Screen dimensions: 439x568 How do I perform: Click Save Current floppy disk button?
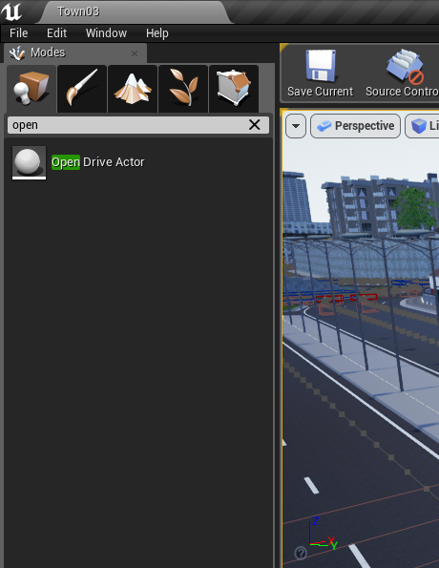321,74
